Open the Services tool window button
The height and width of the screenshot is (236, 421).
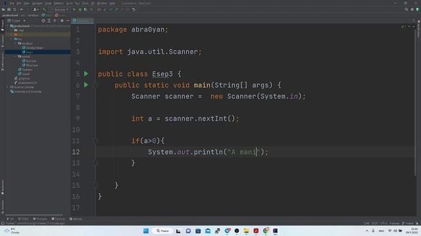[x=76, y=219]
